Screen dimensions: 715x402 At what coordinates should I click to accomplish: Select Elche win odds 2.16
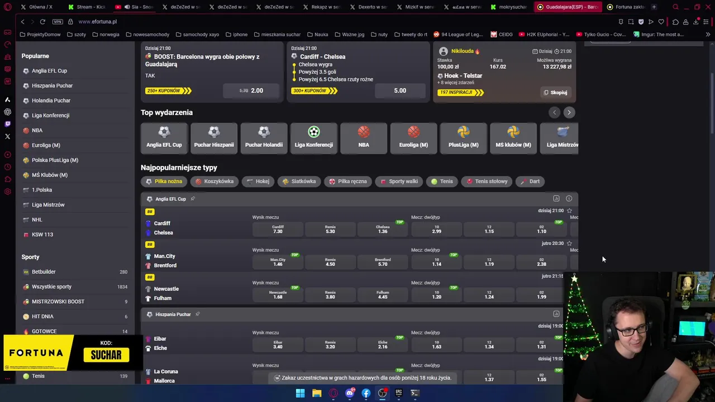pyautogui.click(x=383, y=344)
